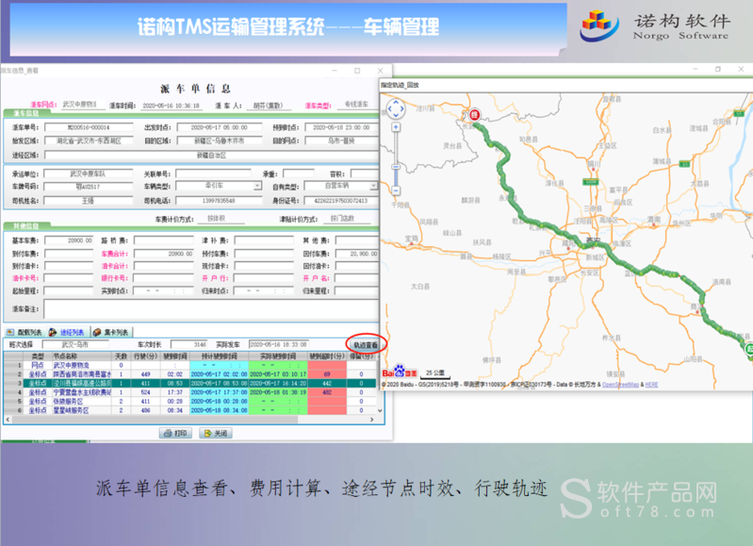Click the printer icon on 打印 button
The height and width of the screenshot is (546, 753).
click(x=168, y=433)
